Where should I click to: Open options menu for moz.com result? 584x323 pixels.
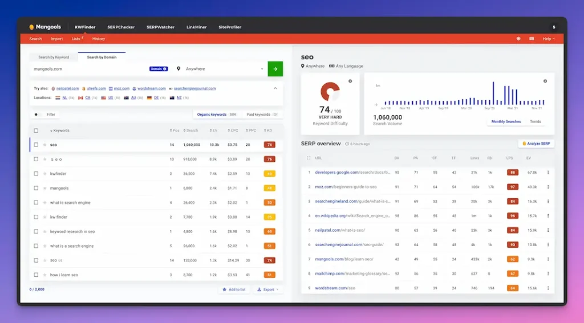[x=548, y=187]
